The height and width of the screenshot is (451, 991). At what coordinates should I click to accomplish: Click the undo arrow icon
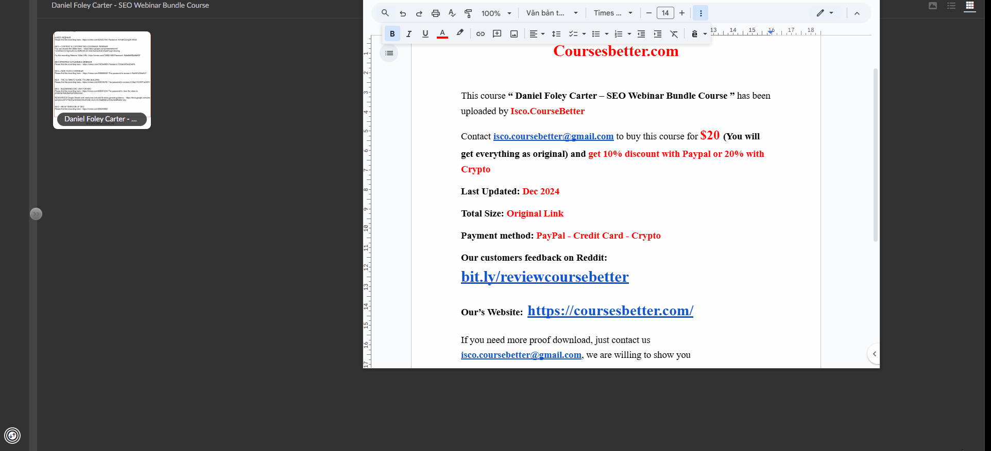[403, 13]
